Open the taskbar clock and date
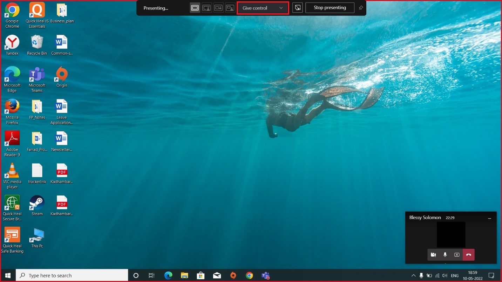 (x=473, y=276)
